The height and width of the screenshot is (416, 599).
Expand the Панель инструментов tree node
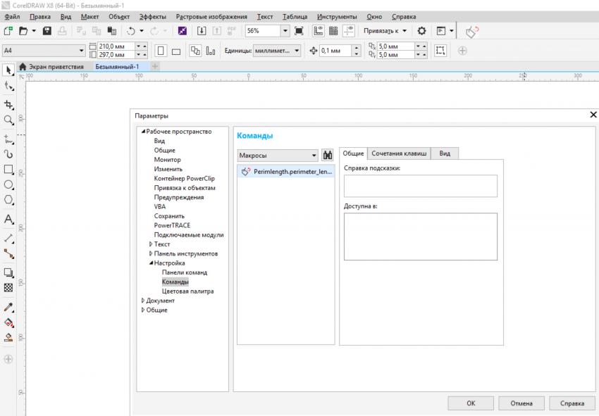151,253
